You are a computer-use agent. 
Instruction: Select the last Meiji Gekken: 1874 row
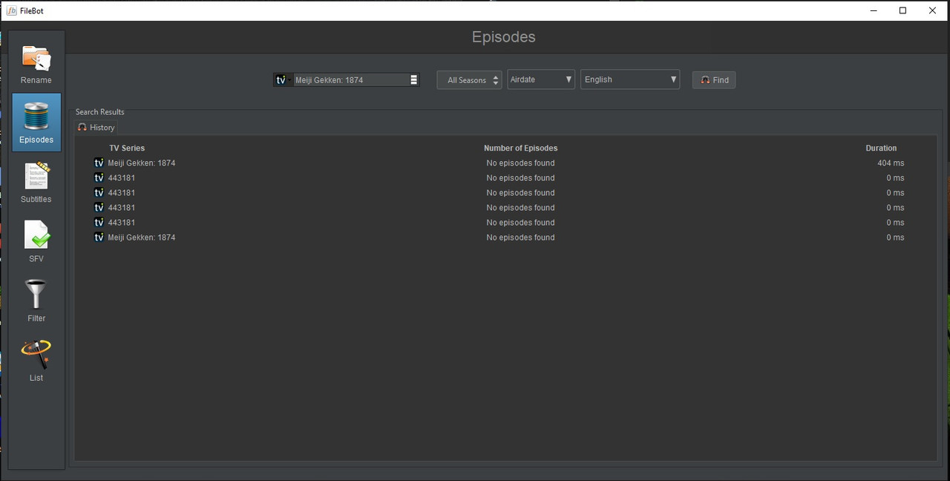[505, 237]
